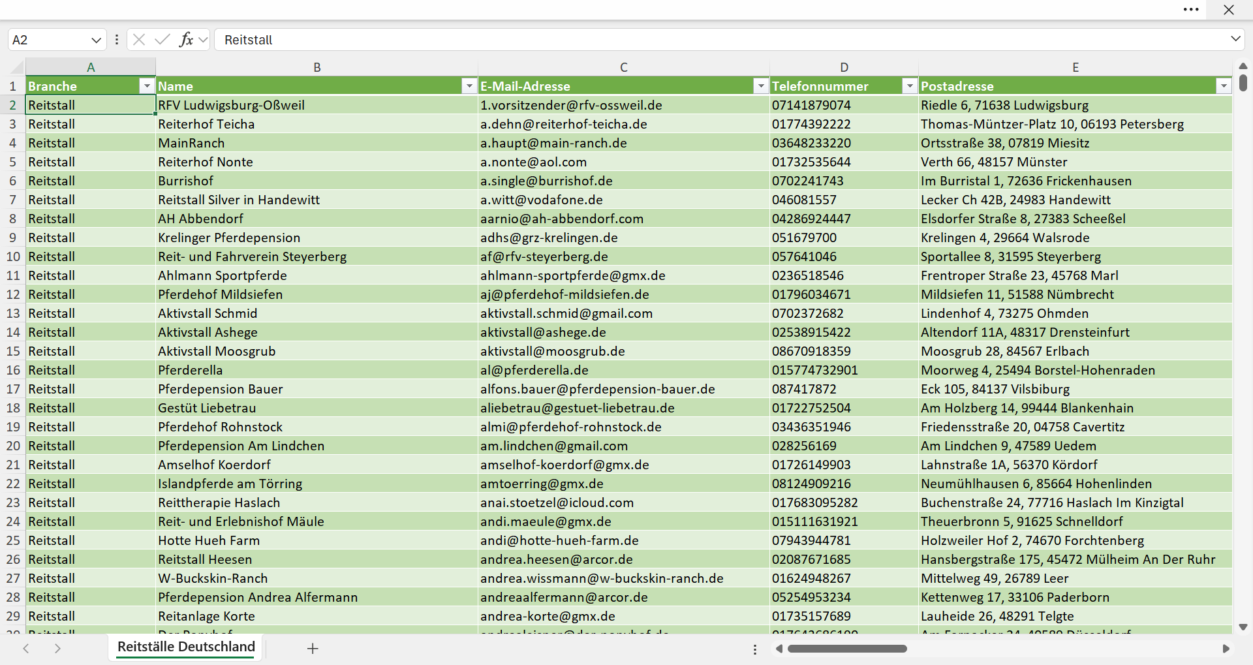Open the fx function dropdown arrow
This screenshot has width=1253, height=665.
203,40
